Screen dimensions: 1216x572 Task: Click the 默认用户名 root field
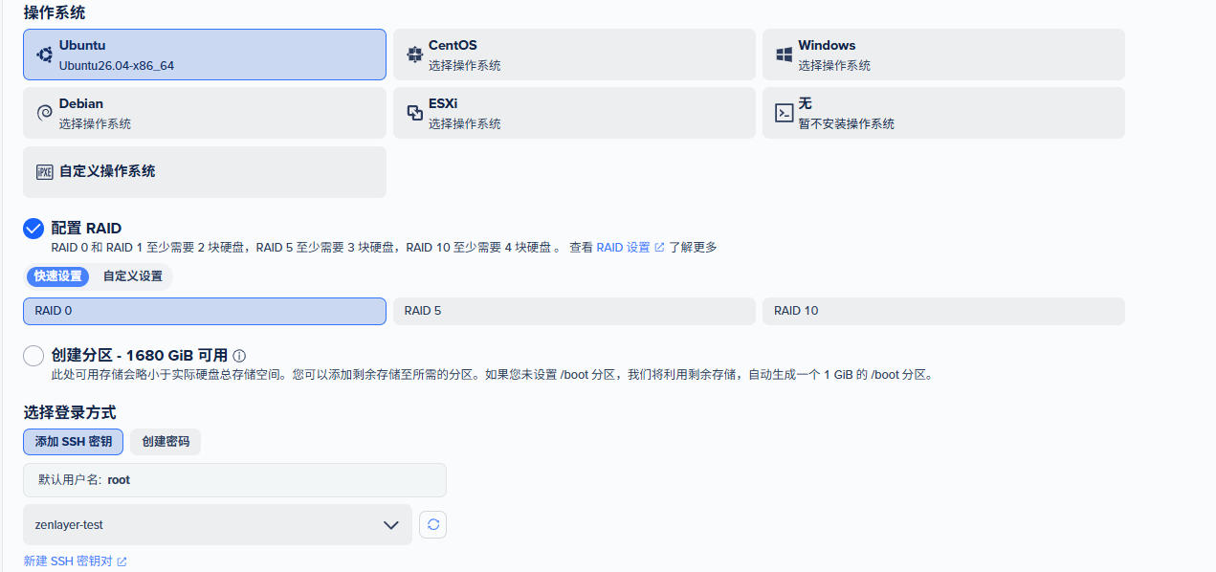click(x=234, y=480)
